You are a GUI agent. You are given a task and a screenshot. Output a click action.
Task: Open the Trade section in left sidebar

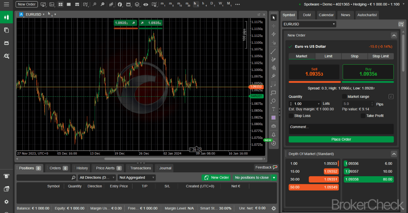point(6,17)
